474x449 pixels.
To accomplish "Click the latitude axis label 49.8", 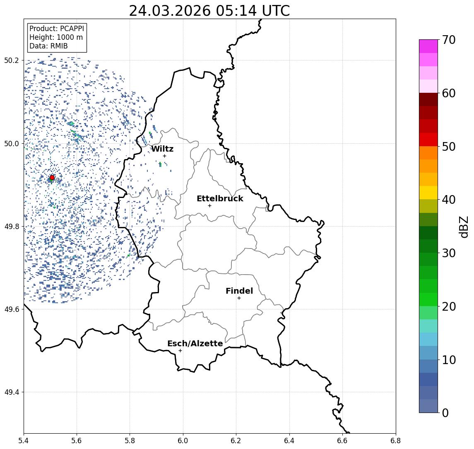I will pyautogui.click(x=12, y=226).
